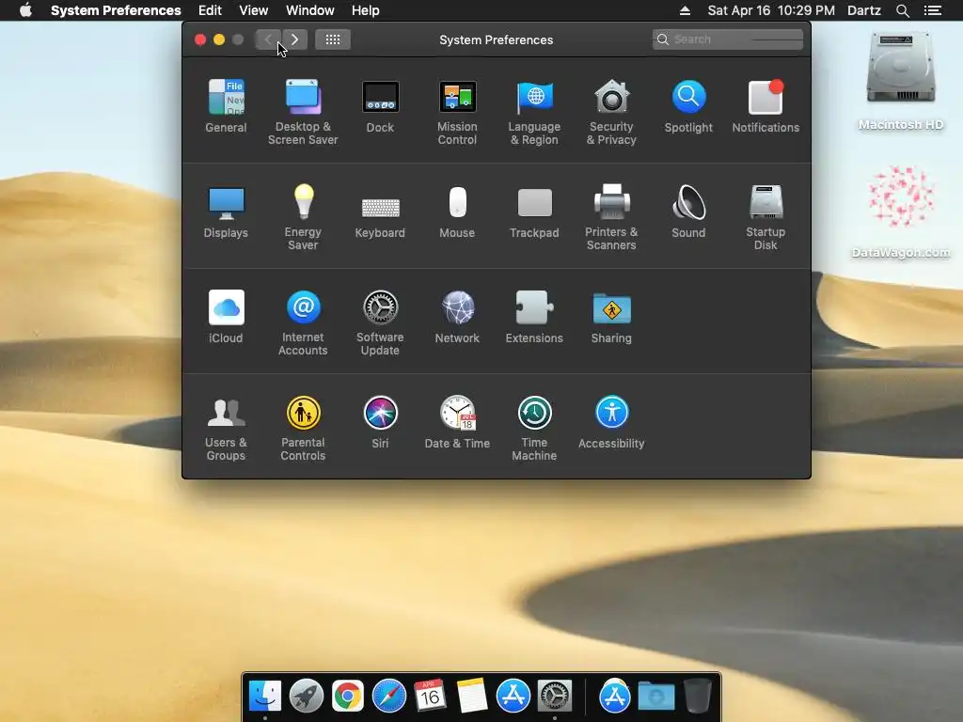Open Finder from the Dock
Screen dimensions: 963x722
264,697
